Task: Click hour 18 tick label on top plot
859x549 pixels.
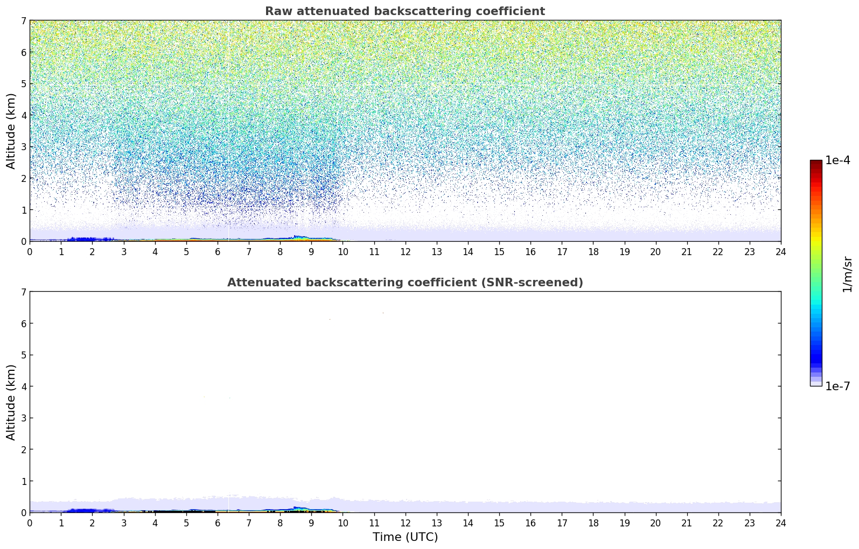Action: pyautogui.click(x=593, y=251)
